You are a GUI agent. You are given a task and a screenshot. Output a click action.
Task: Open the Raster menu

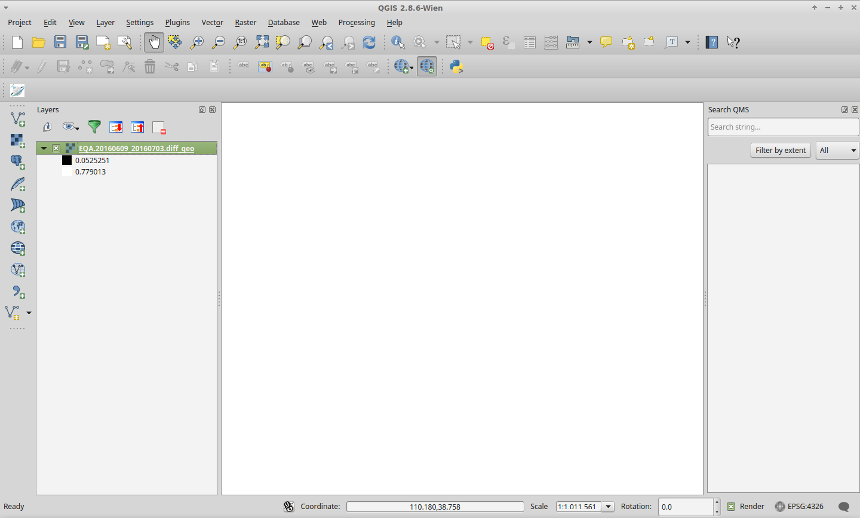(245, 23)
